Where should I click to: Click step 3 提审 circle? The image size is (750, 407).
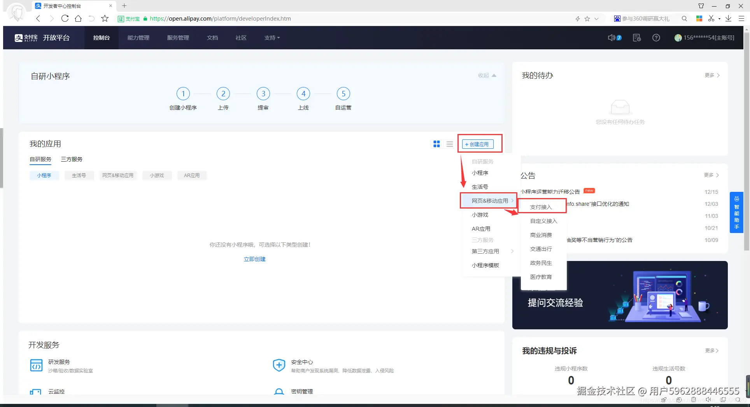(263, 94)
